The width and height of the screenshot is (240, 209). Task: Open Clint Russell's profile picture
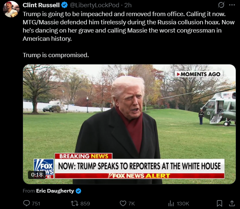coord(11,9)
